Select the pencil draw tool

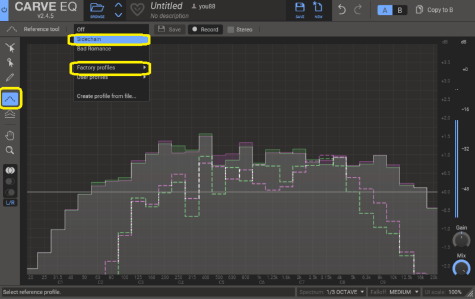coord(10,77)
